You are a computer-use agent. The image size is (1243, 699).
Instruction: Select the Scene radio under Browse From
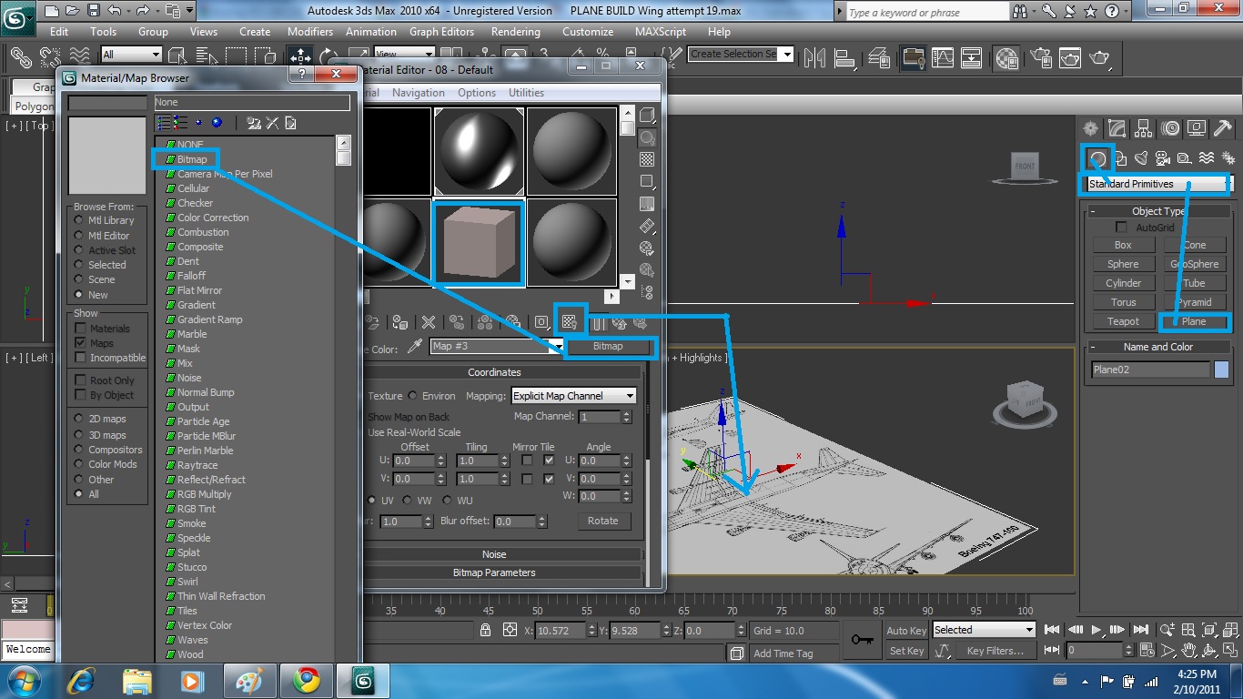pos(80,279)
